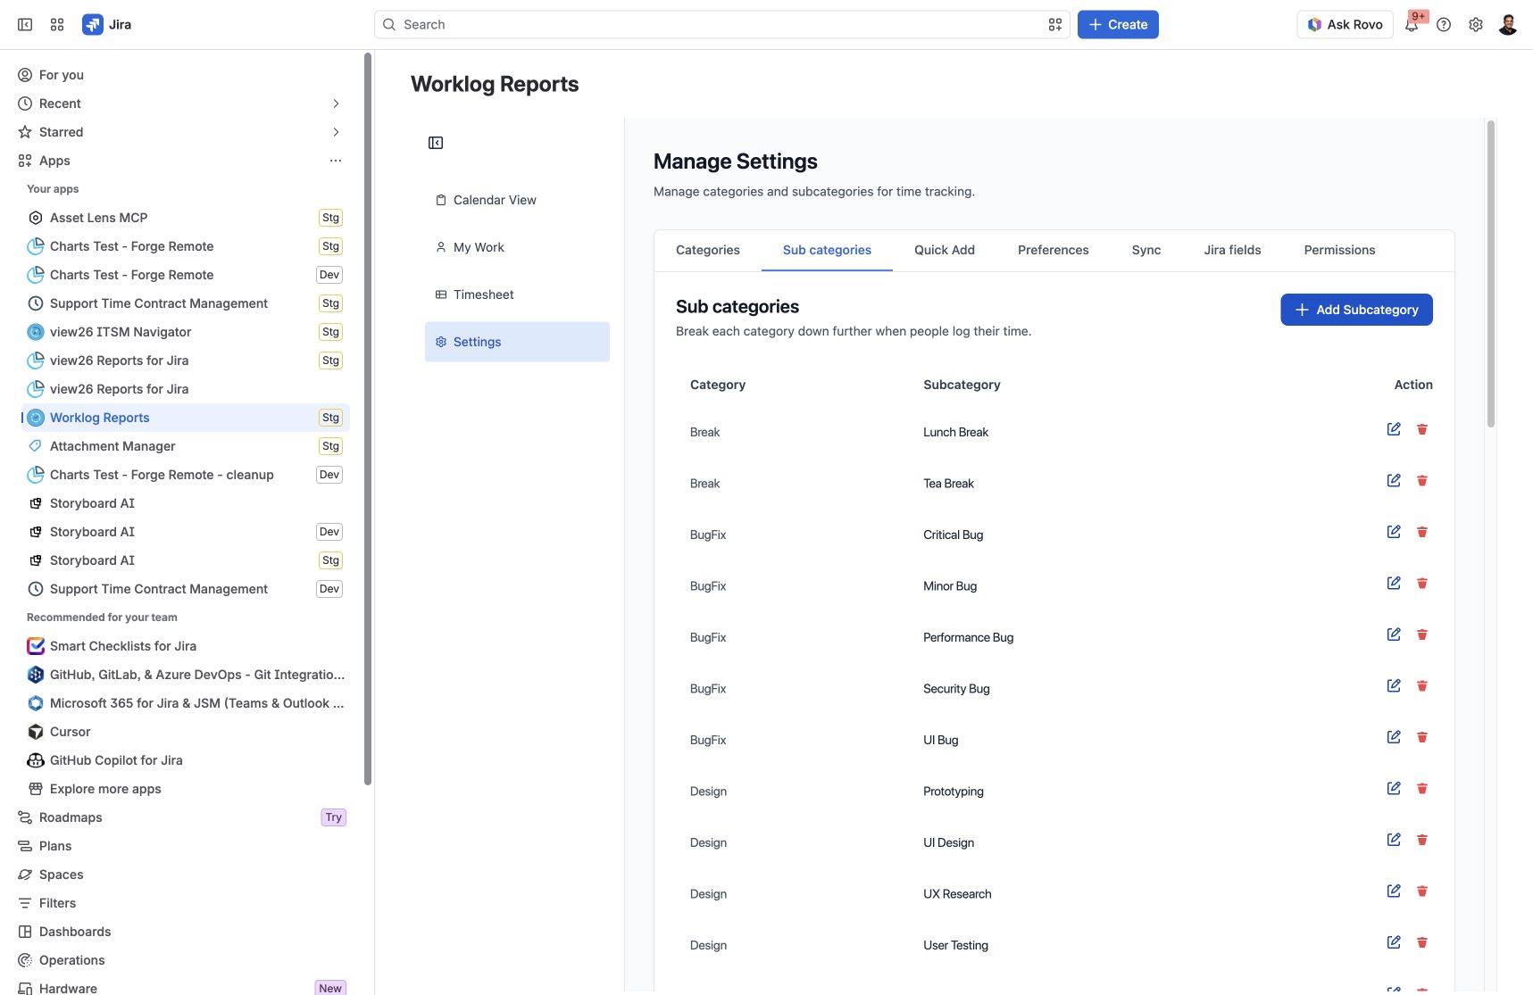
Task: Click the Search input field
Action: tap(721, 25)
